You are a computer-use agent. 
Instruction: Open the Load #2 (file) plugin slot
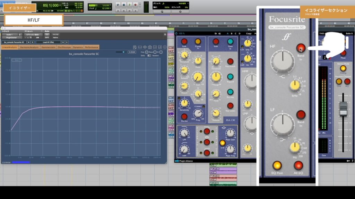coord(48,42)
